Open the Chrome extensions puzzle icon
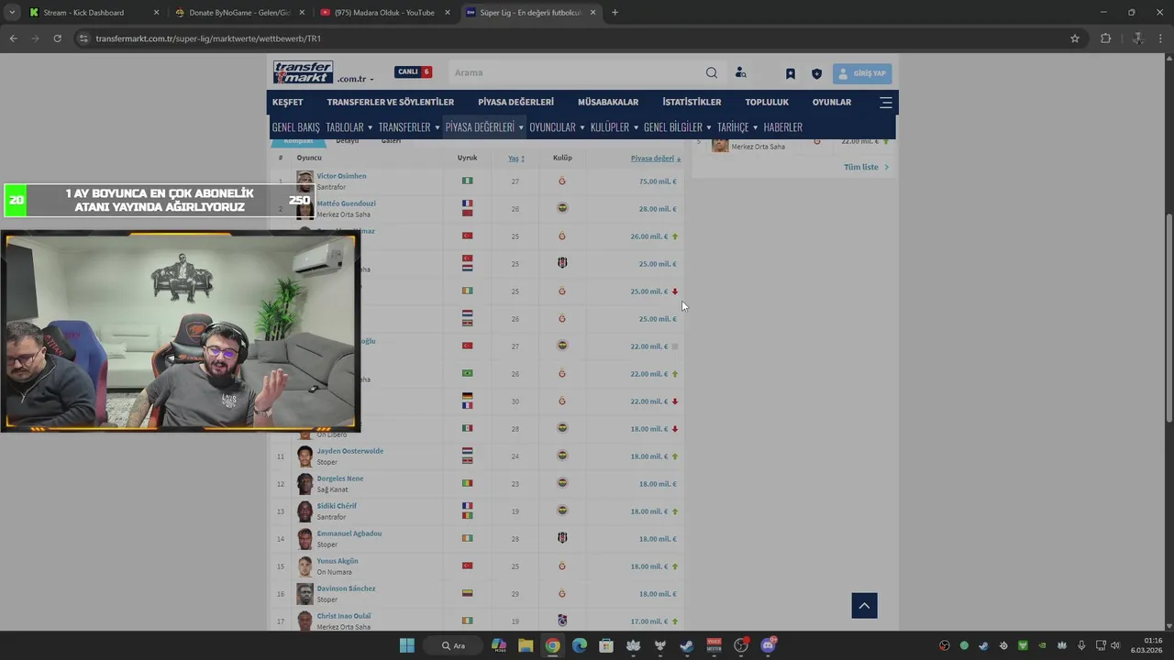1174x660 pixels. [1105, 38]
